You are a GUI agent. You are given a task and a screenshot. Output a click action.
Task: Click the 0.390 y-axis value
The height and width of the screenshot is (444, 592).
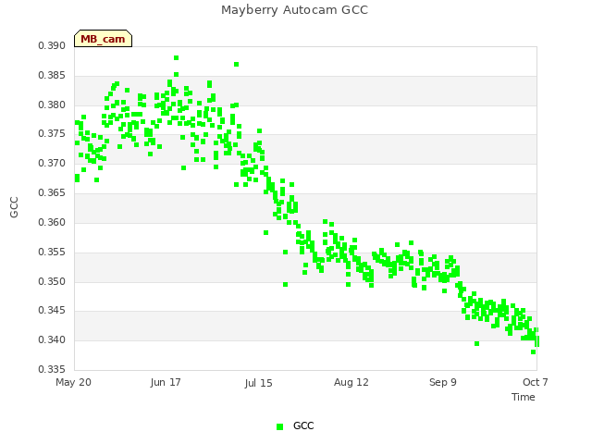pyautogui.click(x=52, y=45)
